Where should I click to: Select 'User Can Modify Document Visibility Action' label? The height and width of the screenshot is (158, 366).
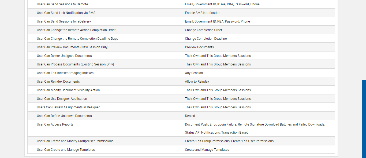pos(68,90)
